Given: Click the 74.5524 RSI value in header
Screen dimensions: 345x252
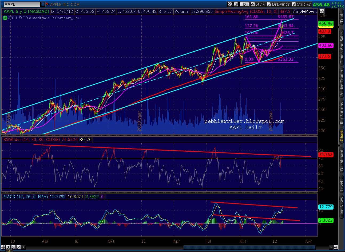Looking at the screenshot, I should click(x=70, y=139).
